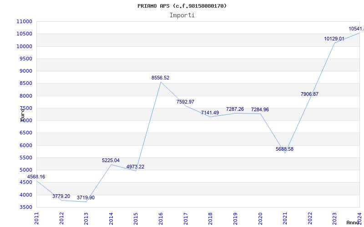This screenshot has width=364, height=227.
Task: Select data label 7906.87
Action: [309, 94]
